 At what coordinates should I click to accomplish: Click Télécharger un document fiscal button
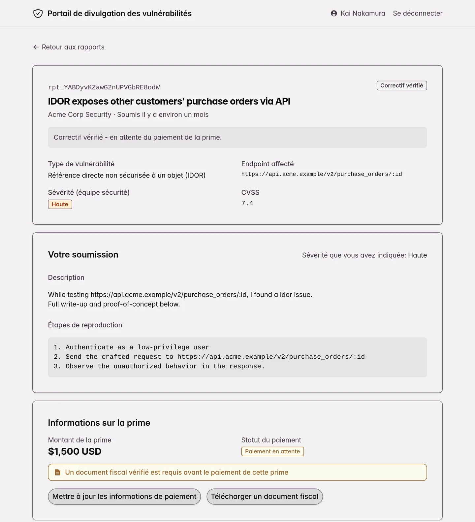pyautogui.click(x=265, y=497)
